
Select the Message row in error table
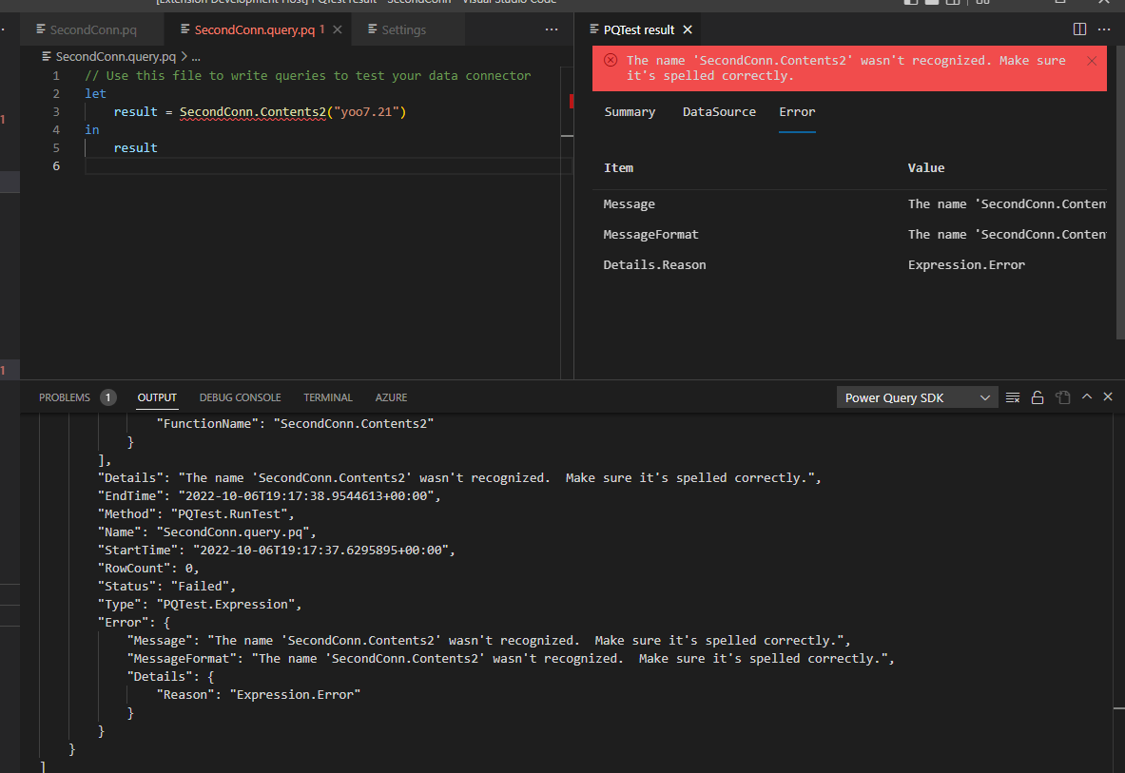tap(849, 204)
